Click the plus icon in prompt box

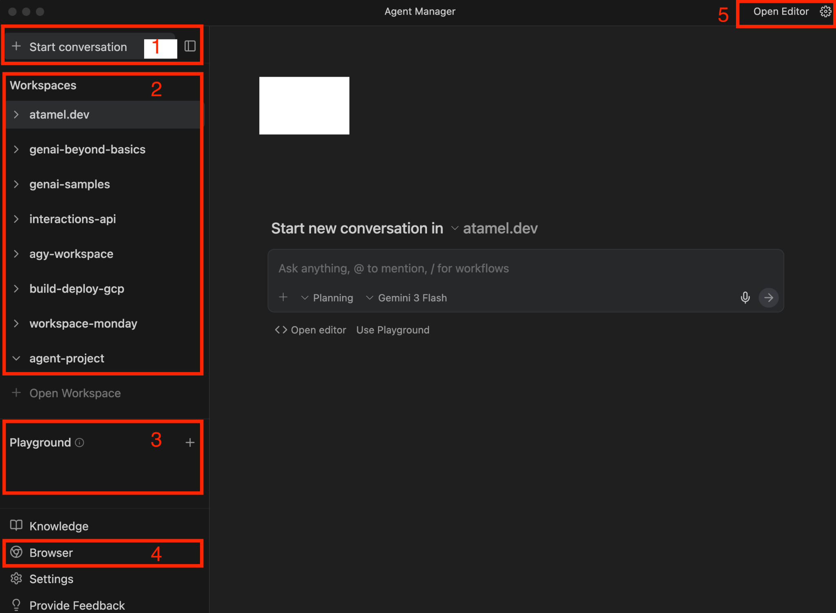coord(283,297)
